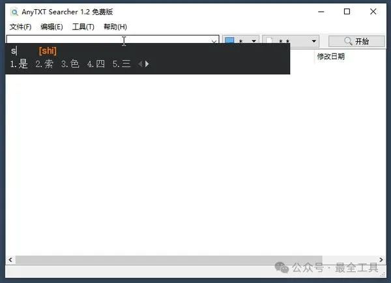Viewport: 391px width, 283px height.
Task: Click the 开始 search button
Action: click(x=356, y=41)
